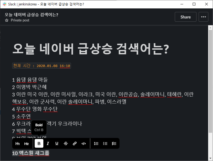
Task: Apply Heading 1 formatting
Action: [18, 143]
